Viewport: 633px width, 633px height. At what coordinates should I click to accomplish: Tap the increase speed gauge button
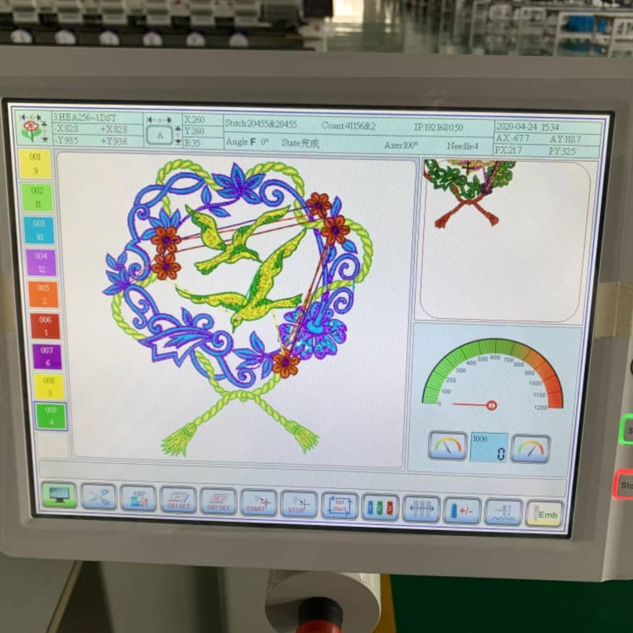(x=530, y=448)
